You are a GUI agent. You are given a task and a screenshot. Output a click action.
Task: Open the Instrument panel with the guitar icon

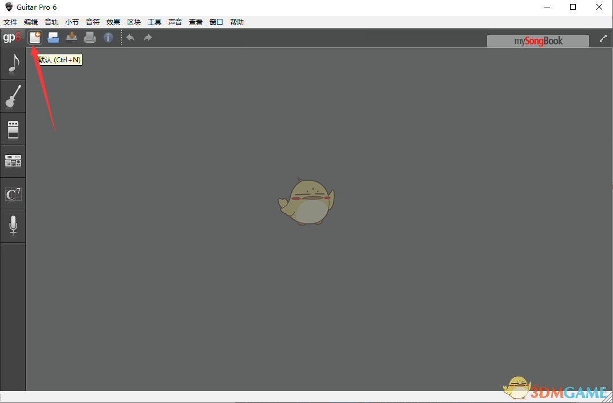pyautogui.click(x=13, y=97)
